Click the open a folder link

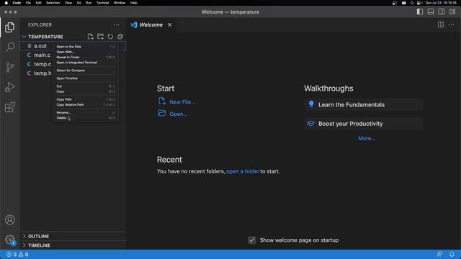(x=243, y=171)
